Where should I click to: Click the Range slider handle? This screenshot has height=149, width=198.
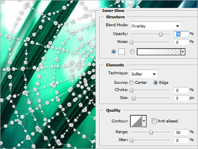pyautogui.click(x=151, y=132)
